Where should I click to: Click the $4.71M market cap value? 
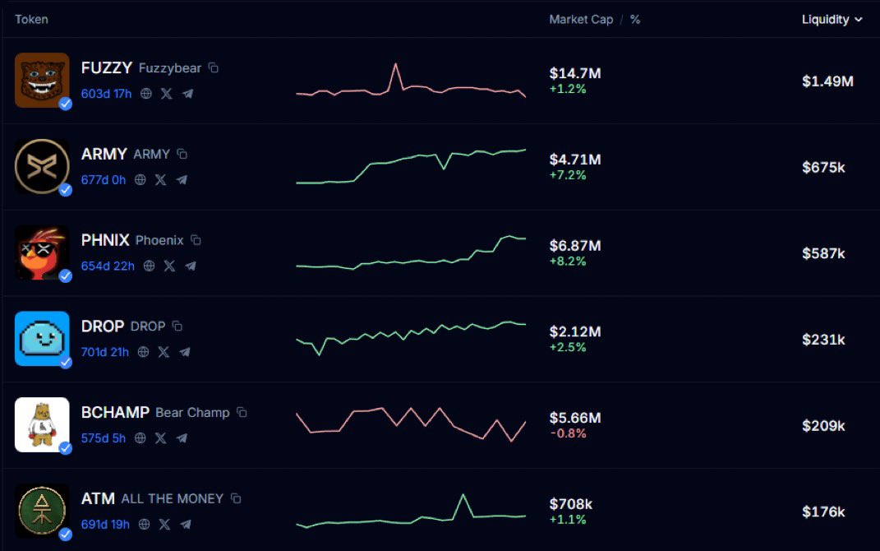[575, 160]
